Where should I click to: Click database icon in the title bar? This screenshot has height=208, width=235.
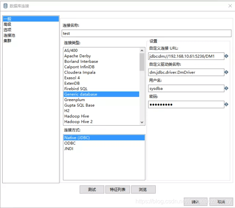[5, 6]
